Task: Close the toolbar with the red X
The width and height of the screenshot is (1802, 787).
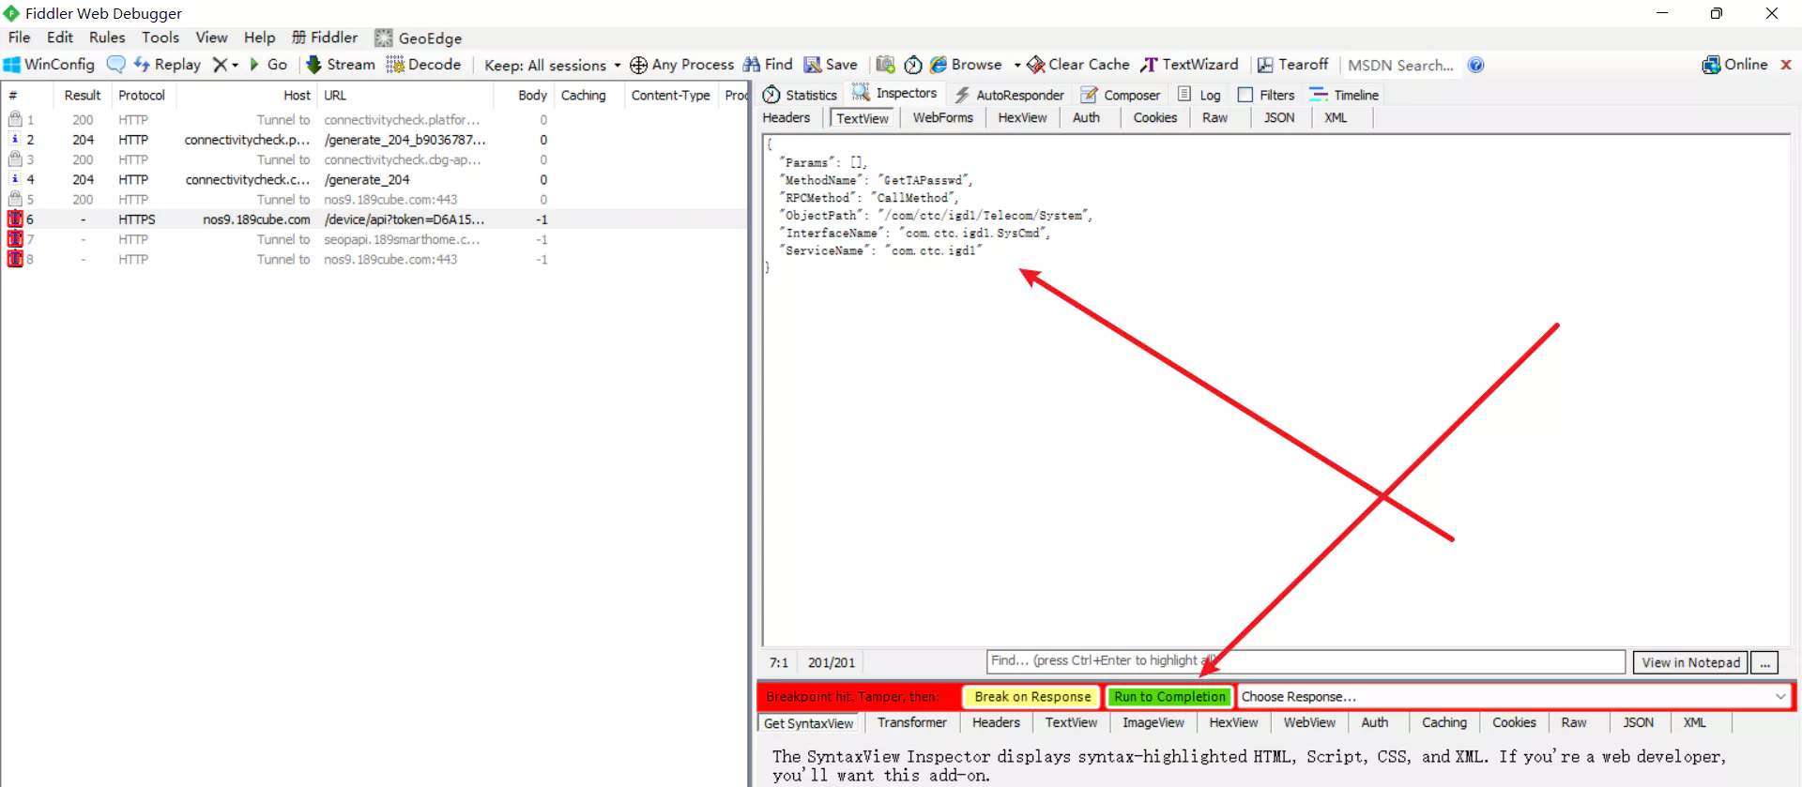Action: point(1786,65)
